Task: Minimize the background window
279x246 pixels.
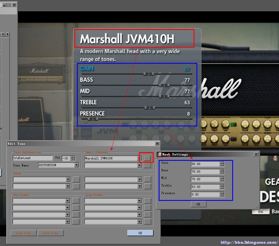Action: 4,5
